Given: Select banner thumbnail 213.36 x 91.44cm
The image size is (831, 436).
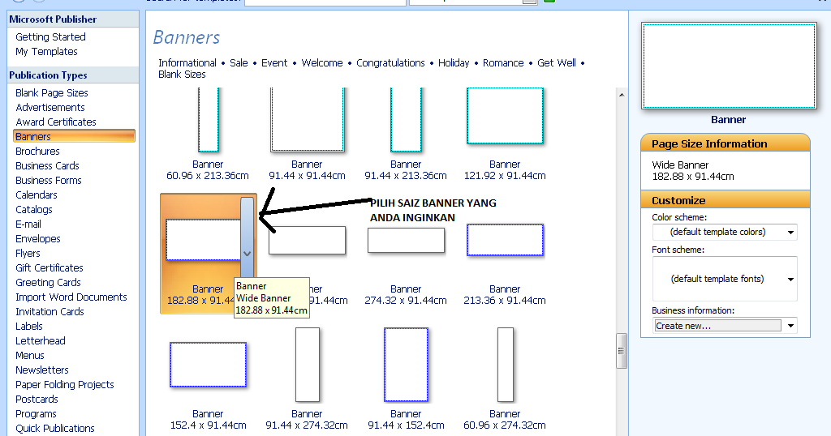Looking at the screenshot, I should tap(505, 240).
